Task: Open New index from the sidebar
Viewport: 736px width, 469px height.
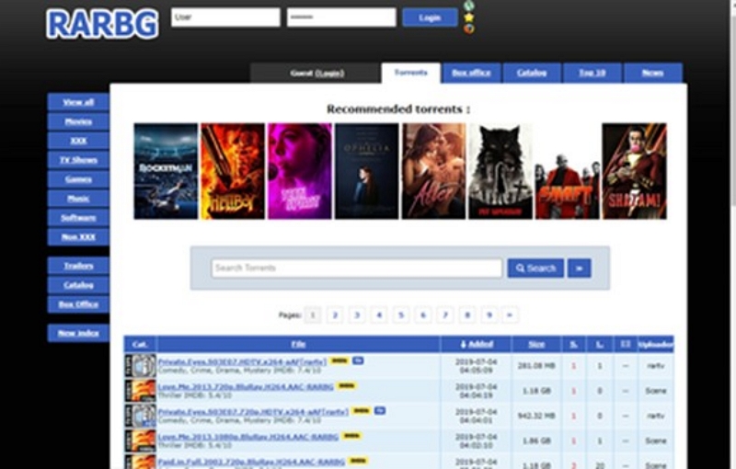Action: pos(78,333)
